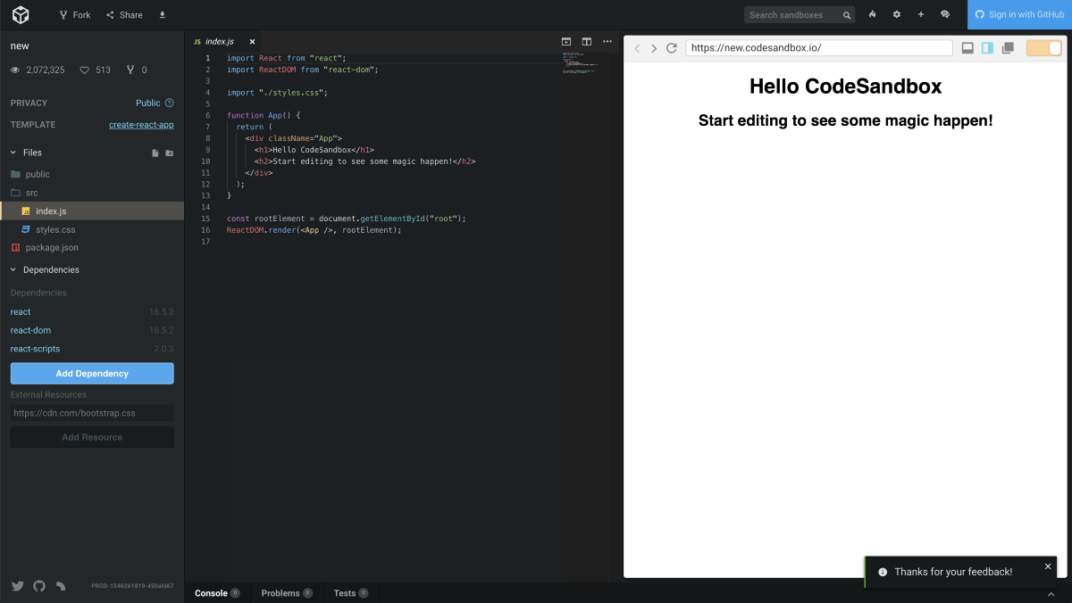The image size is (1072, 603).
Task: Switch to the Tests tab
Action: pos(345,593)
